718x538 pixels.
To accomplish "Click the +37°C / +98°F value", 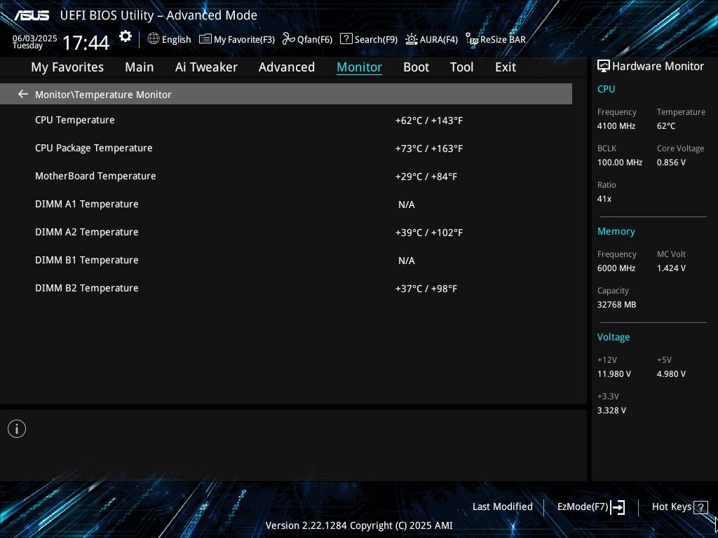I will pos(426,288).
